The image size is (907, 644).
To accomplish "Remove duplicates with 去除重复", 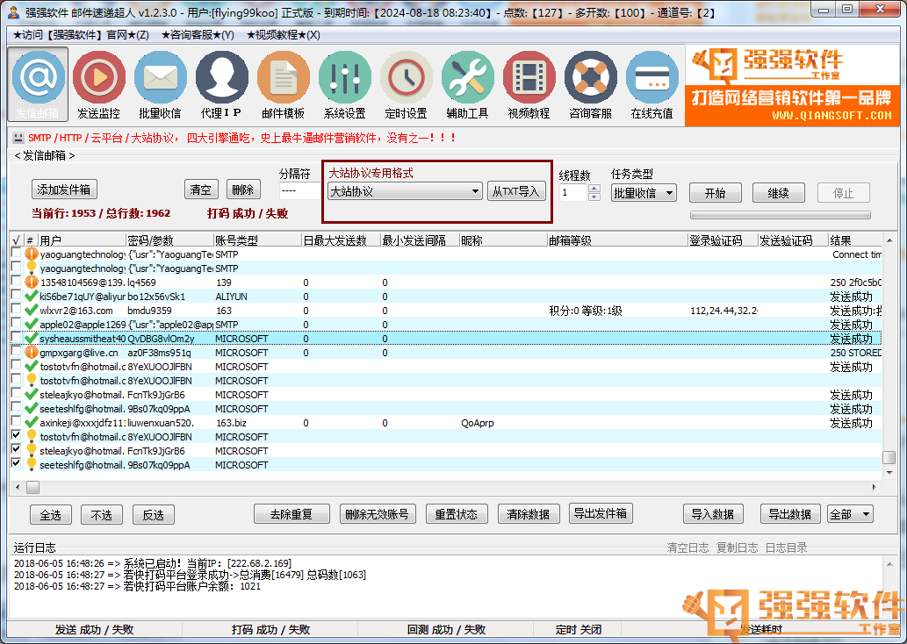I will coord(292,514).
